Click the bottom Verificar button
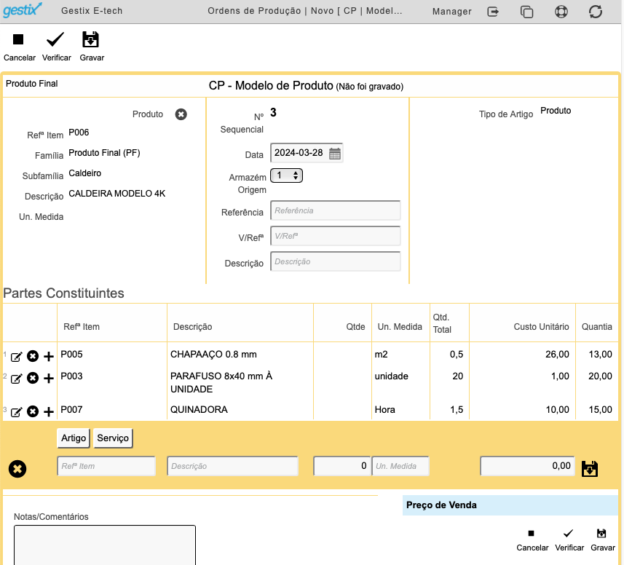The width and height of the screenshot is (624, 565). [569, 540]
